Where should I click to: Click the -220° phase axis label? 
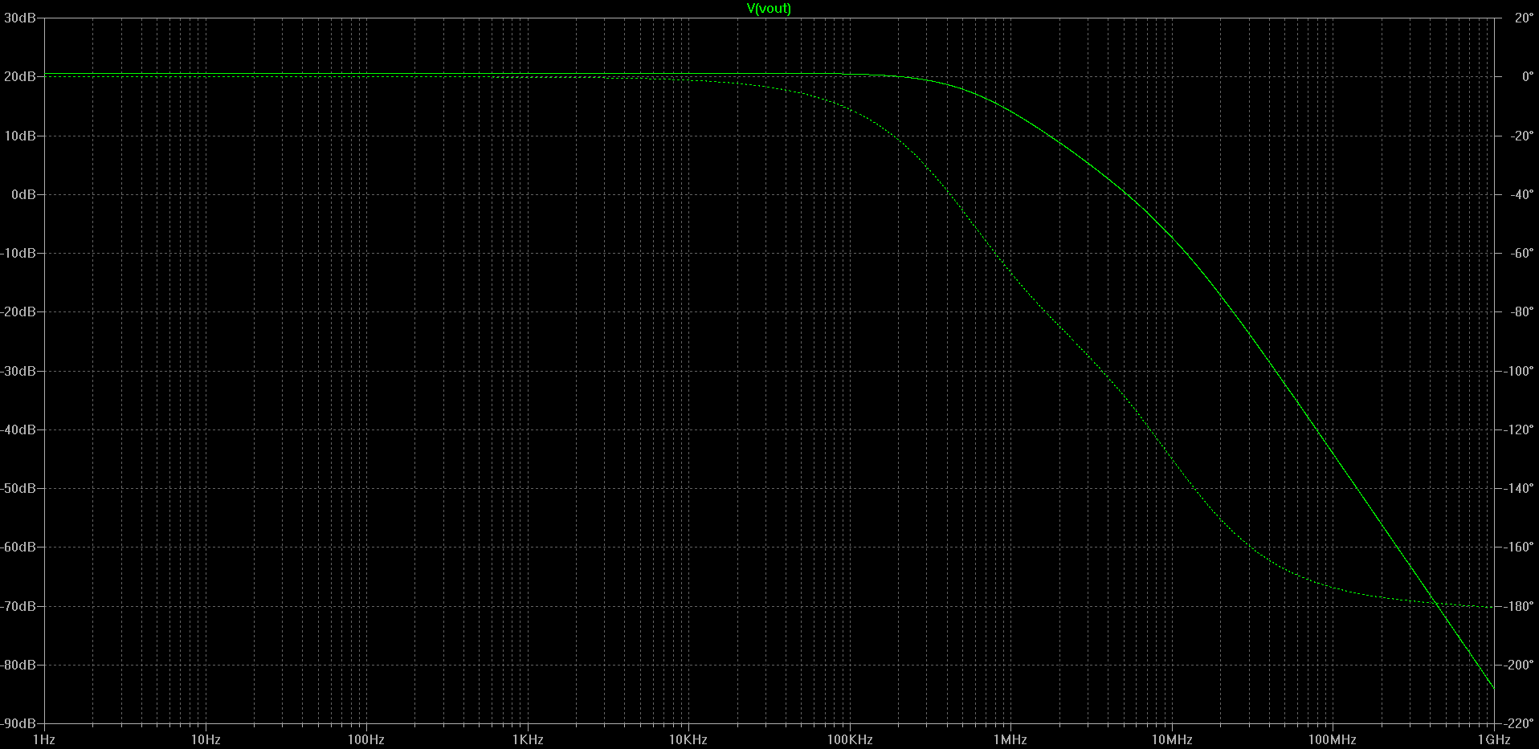[1518, 723]
